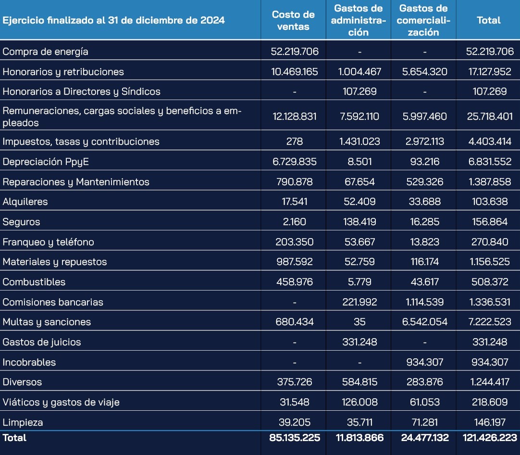Click the value 126.008
520x455 pixels.
(359, 402)
